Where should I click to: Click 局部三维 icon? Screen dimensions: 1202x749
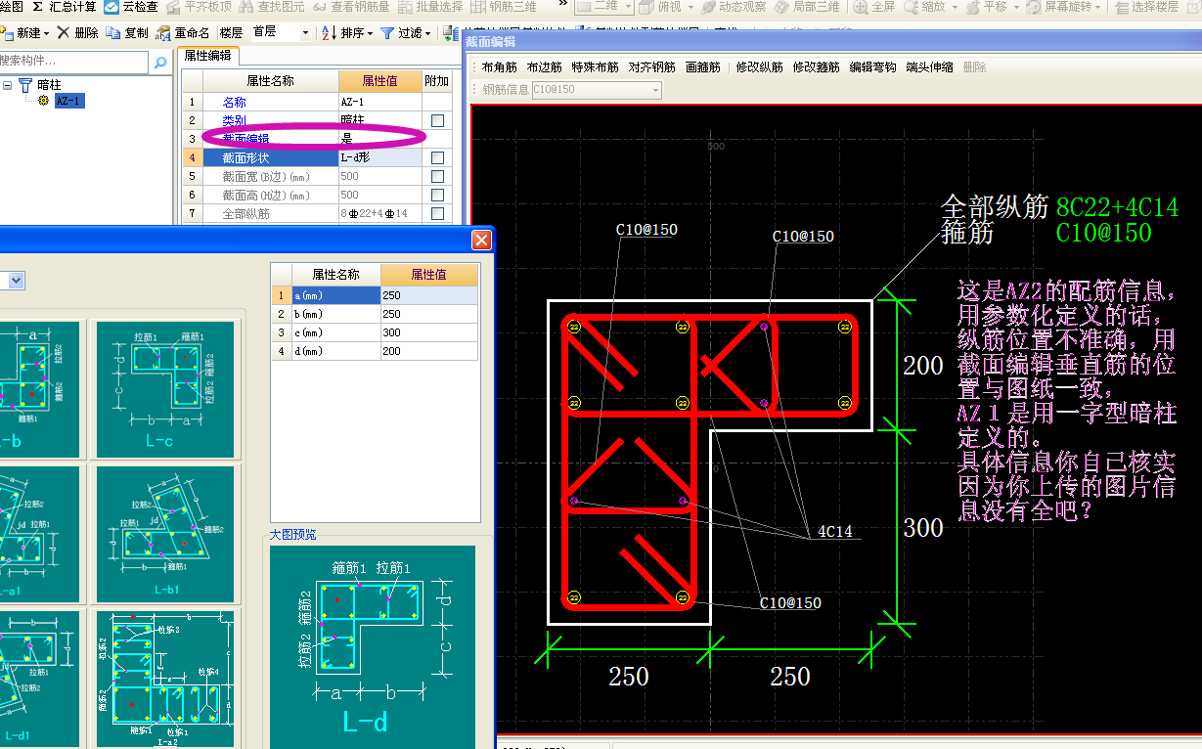click(x=781, y=7)
